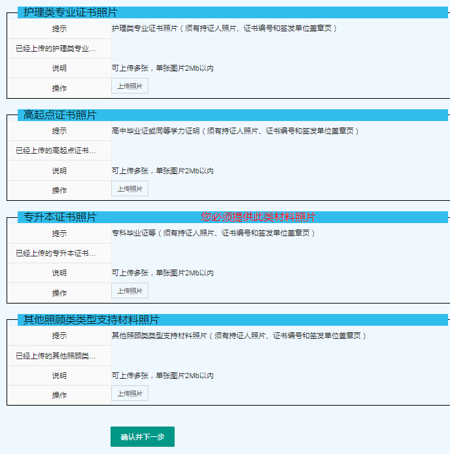
Task: Click 上传照片 in the 高起点证书照片 section
Action: (x=130, y=188)
